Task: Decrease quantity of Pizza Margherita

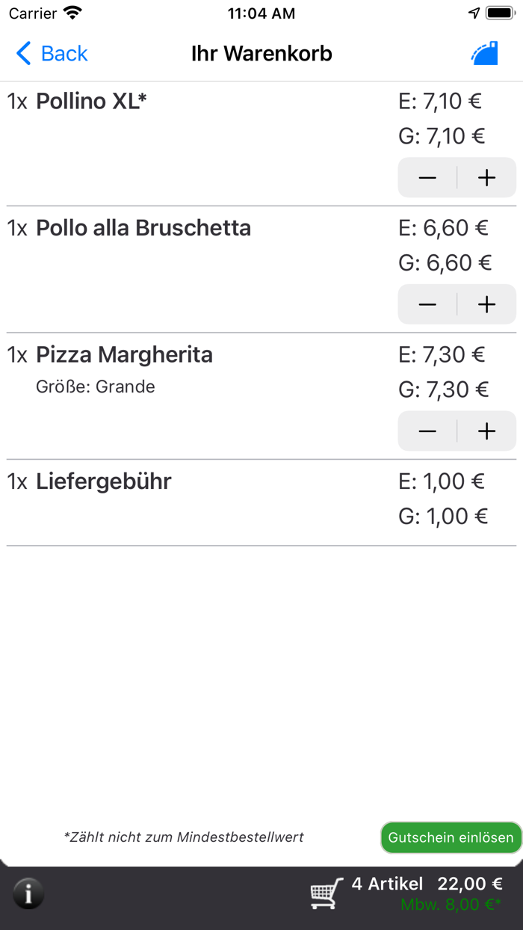Action: (x=427, y=431)
